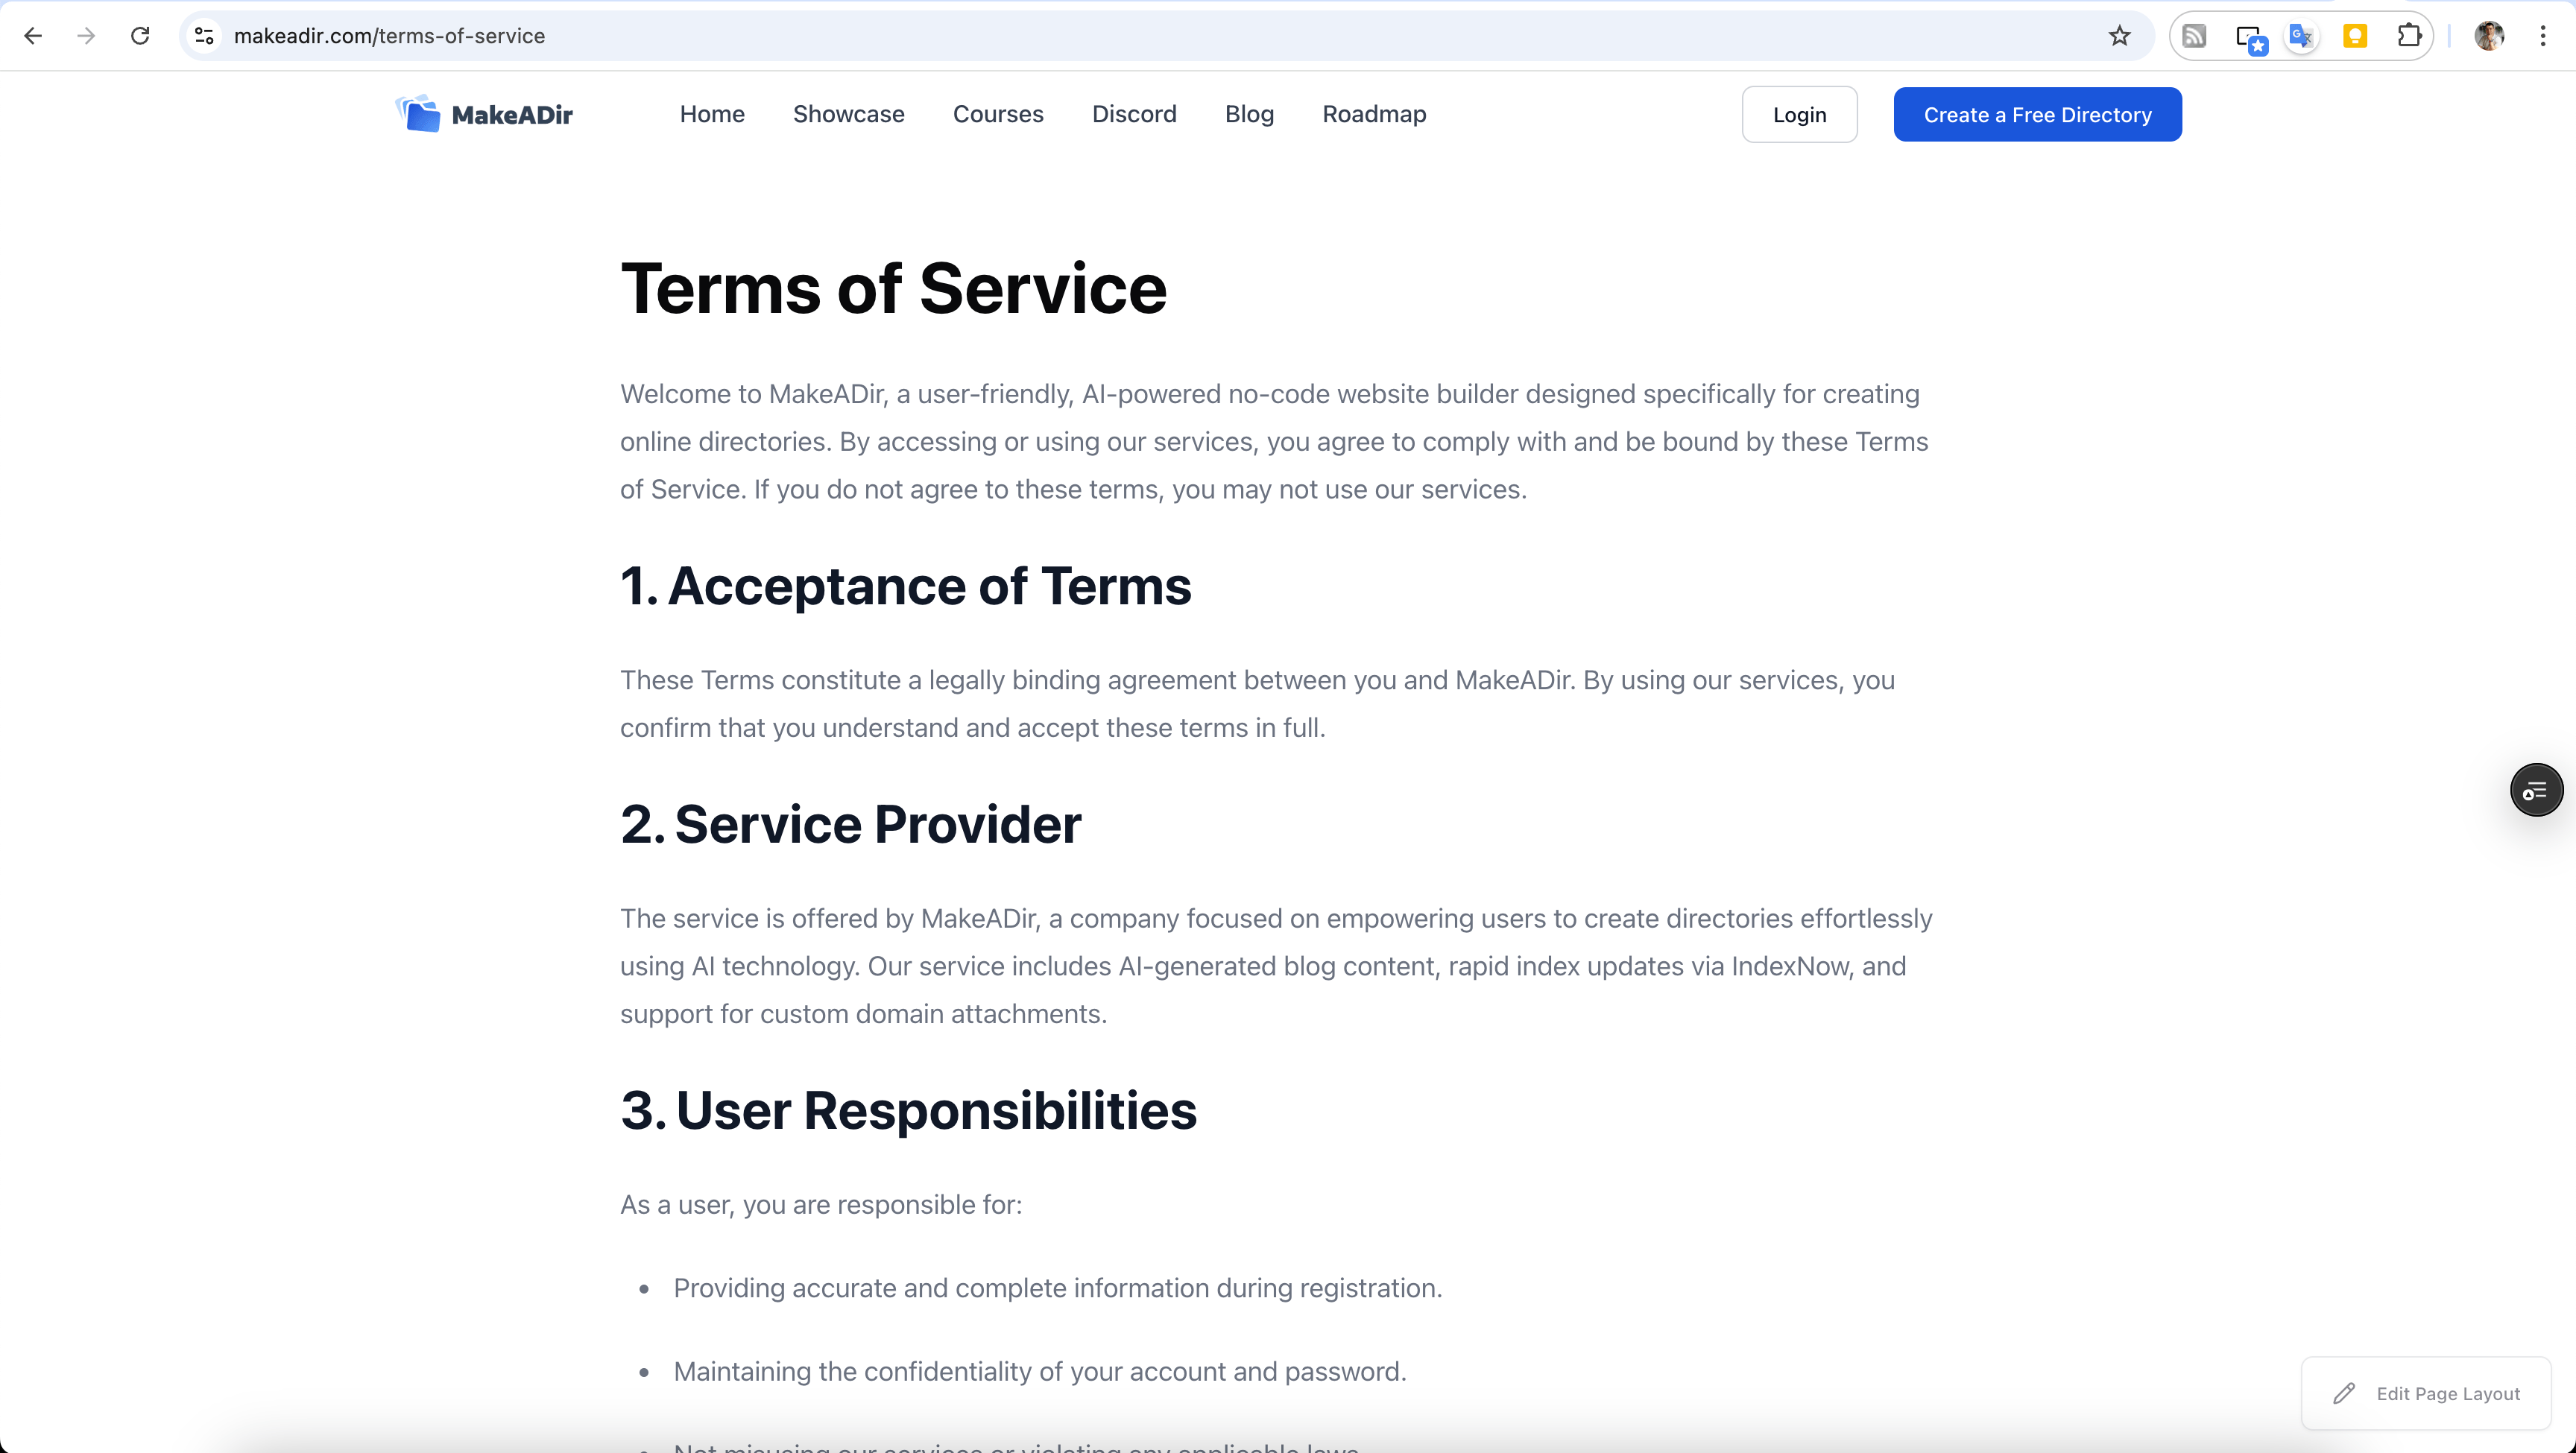Click the Google Keep extension icon
This screenshot has height=1453, width=2576.
(2355, 36)
